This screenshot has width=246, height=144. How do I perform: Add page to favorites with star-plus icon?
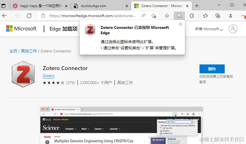154,16
